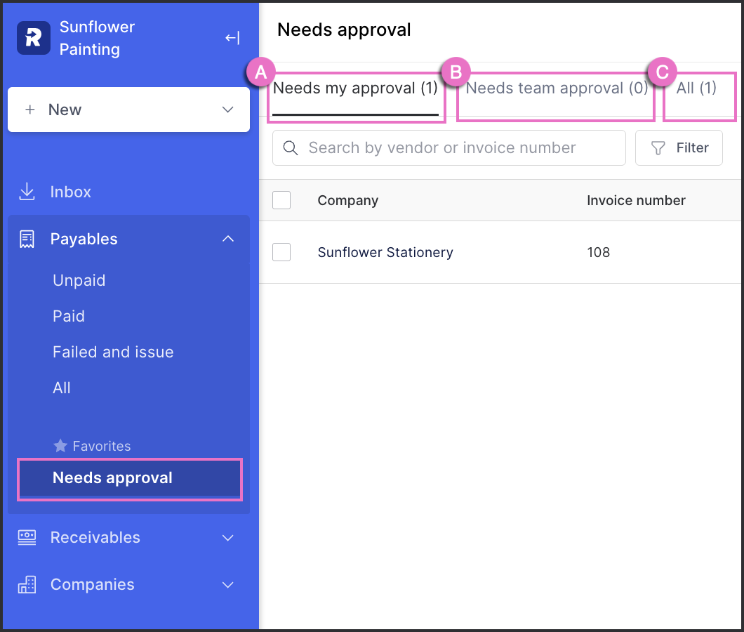Click the search magnifier icon
Image resolution: width=744 pixels, height=632 pixels.
(x=291, y=147)
